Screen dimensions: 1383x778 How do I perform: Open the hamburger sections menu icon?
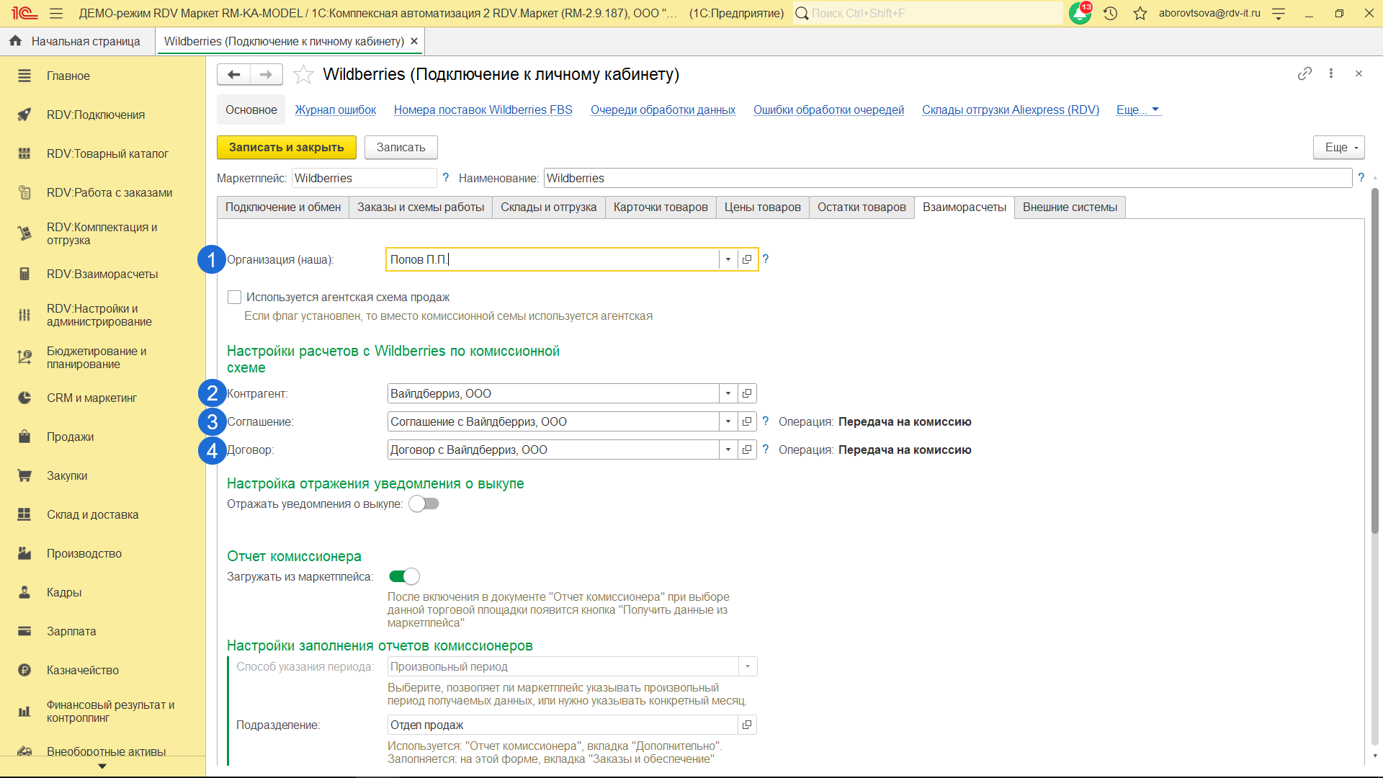coord(56,13)
